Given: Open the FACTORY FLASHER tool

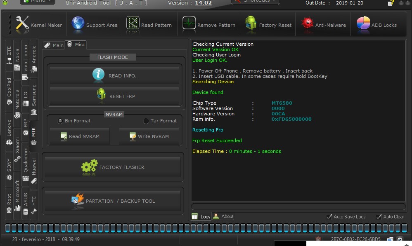Looking at the screenshot, I should [113, 167].
